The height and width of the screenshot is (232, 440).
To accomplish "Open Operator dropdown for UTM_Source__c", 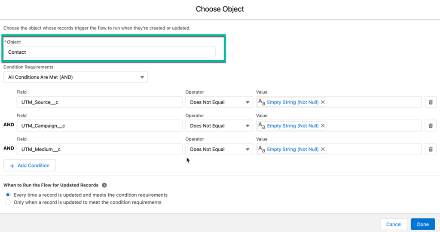I will (219, 102).
